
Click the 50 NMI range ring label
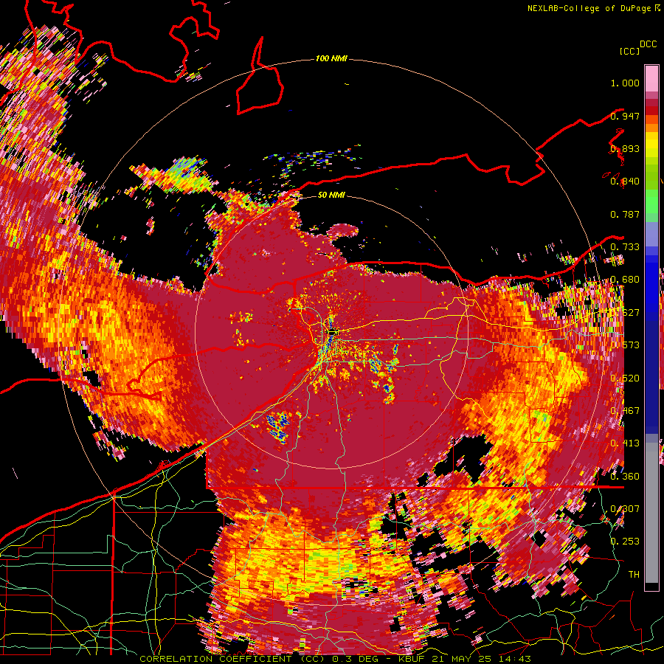point(331,195)
